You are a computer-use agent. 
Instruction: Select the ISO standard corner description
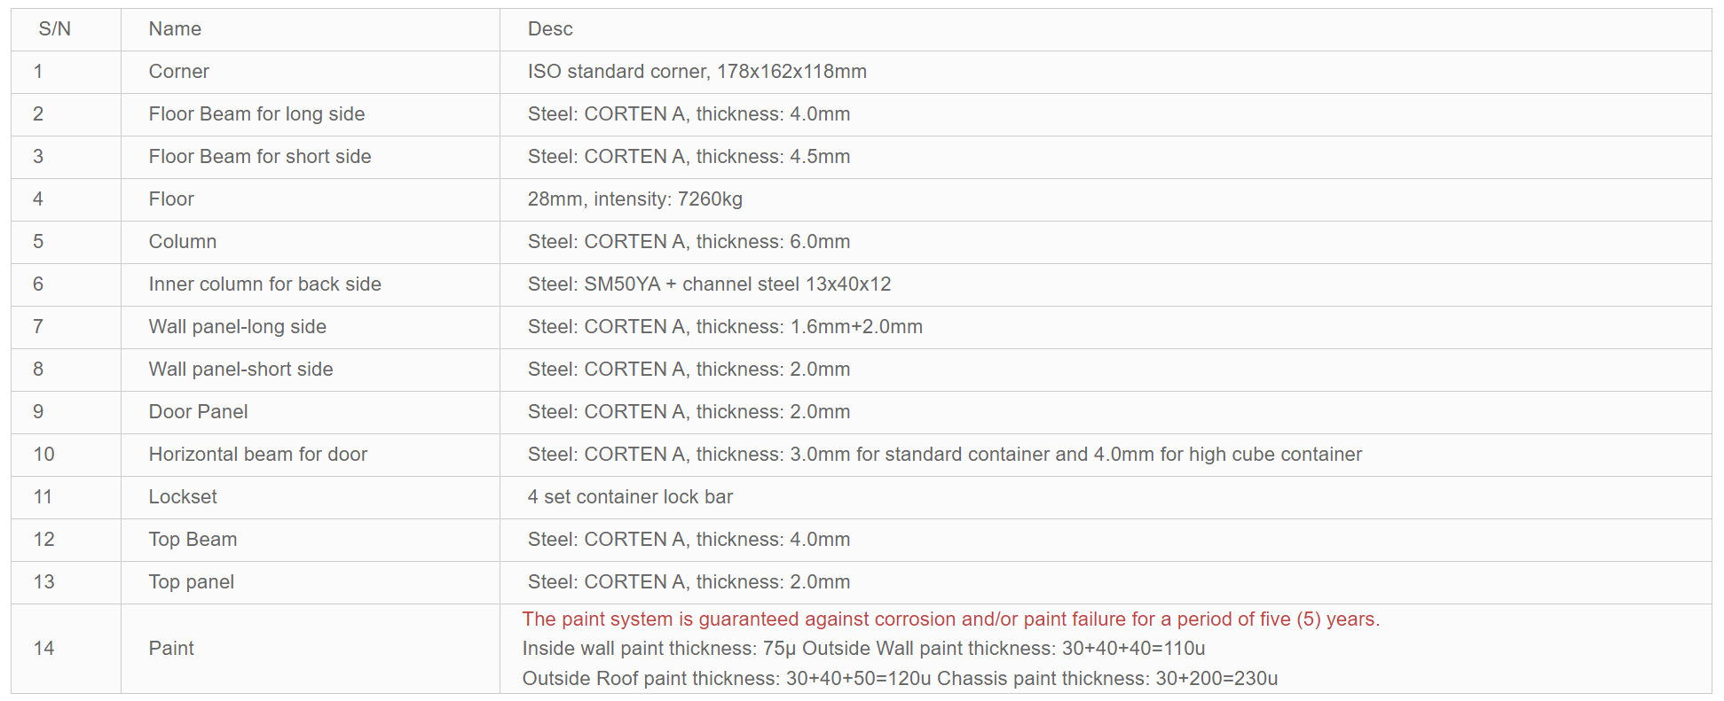697,72
